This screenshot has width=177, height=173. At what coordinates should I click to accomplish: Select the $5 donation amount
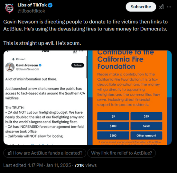click(113, 116)
